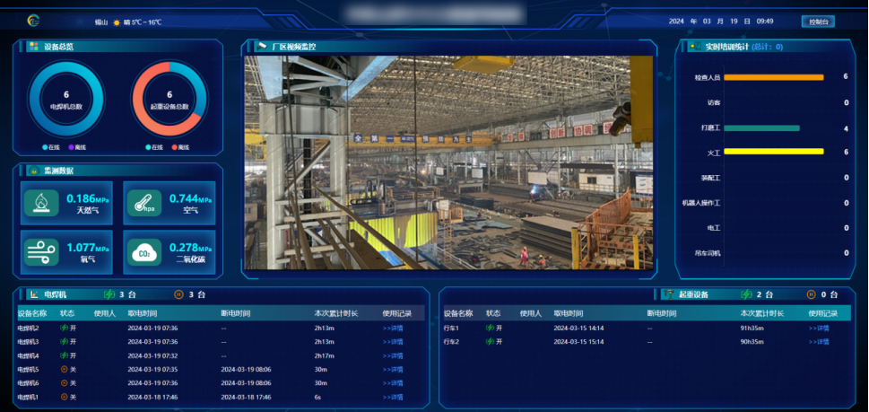Toggle the 在线 legend under 电焊机总数 chart
This screenshot has width=869, height=412.
(x=52, y=146)
